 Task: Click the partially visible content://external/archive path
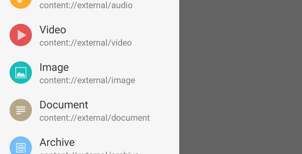pyautogui.click(x=89, y=153)
